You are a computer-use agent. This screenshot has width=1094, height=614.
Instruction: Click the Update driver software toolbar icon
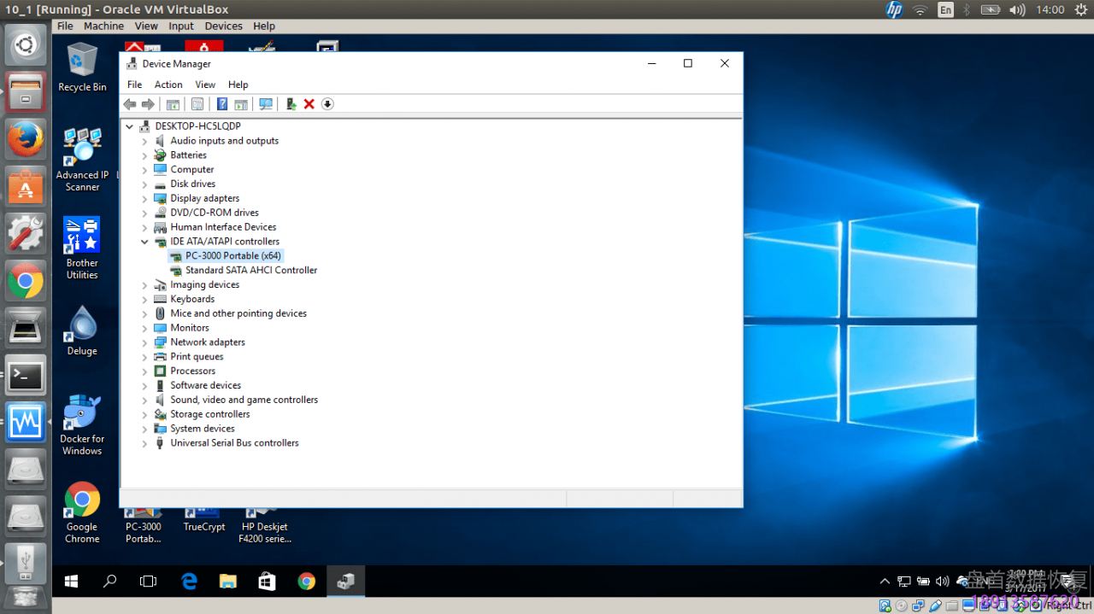point(291,104)
